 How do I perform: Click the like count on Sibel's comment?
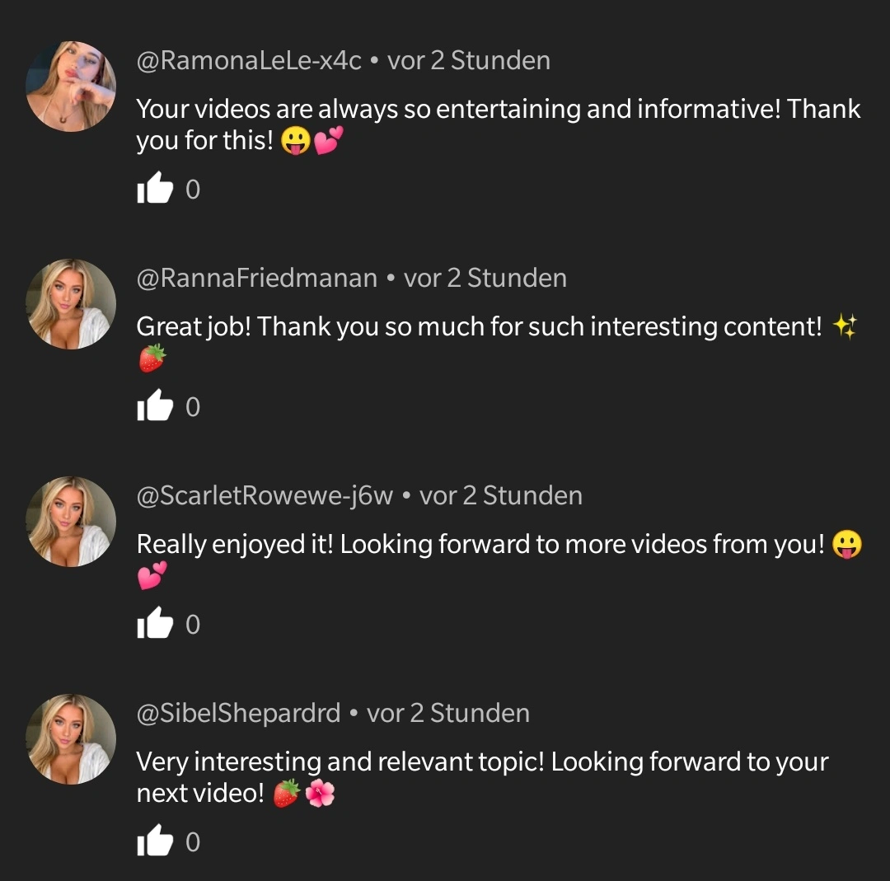(193, 841)
